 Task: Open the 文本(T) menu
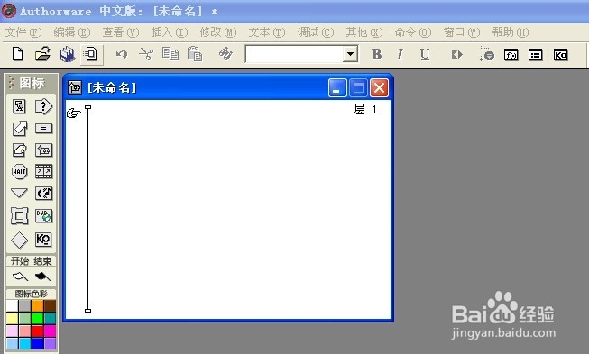(267, 32)
